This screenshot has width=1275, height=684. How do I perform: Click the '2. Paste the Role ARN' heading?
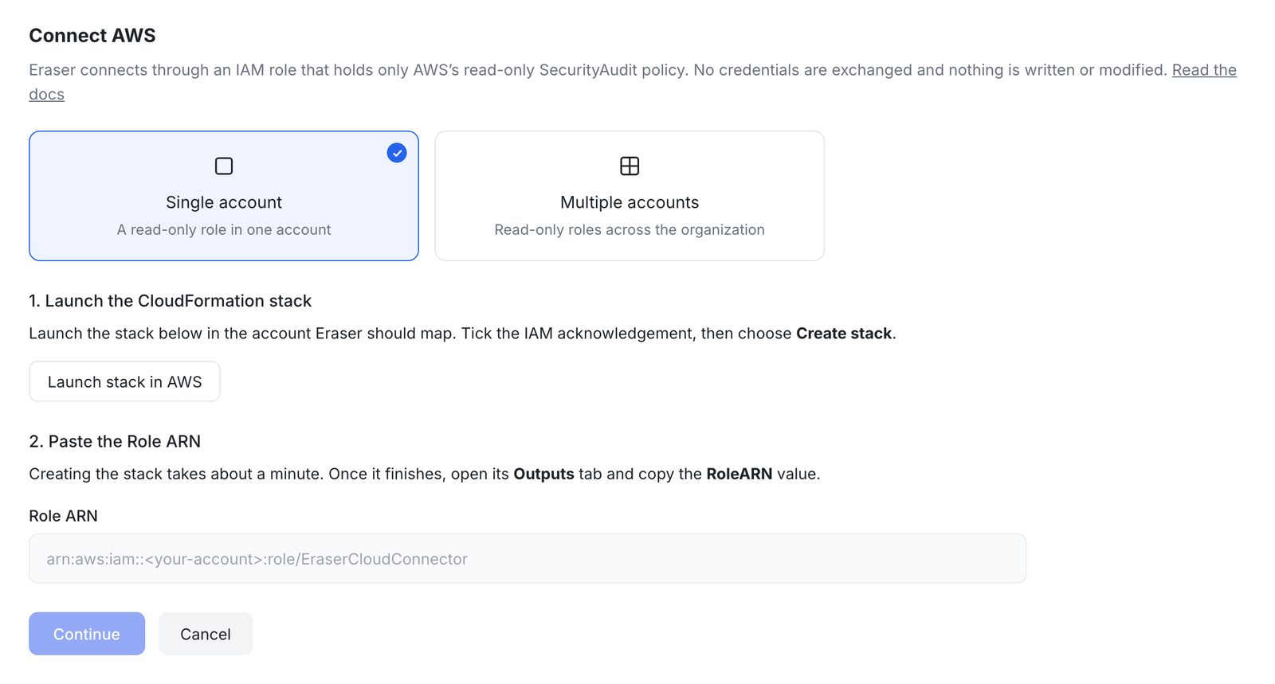click(x=115, y=441)
